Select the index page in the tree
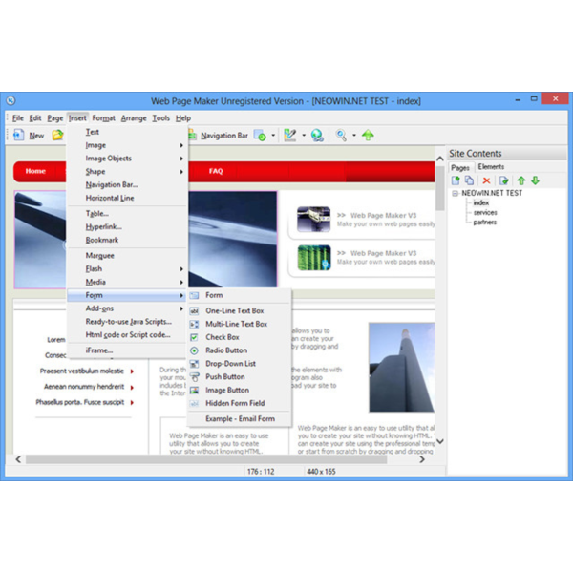 tap(481, 202)
